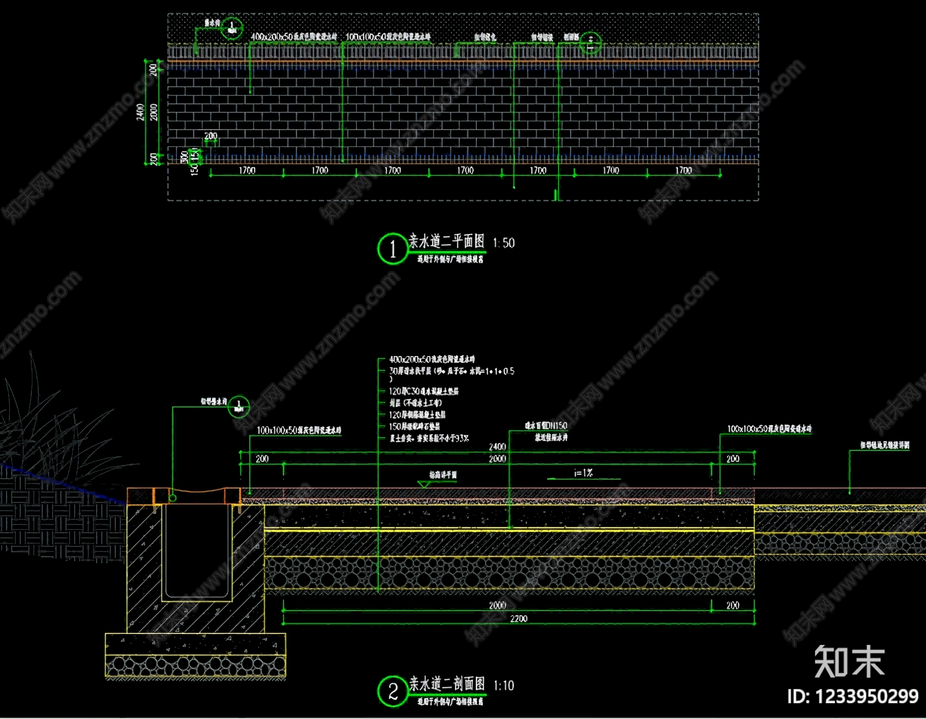Image resolution: width=926 pixels, height=719 pixels.
Task: Click the green circled number 2 title marker
Action: 393,691
